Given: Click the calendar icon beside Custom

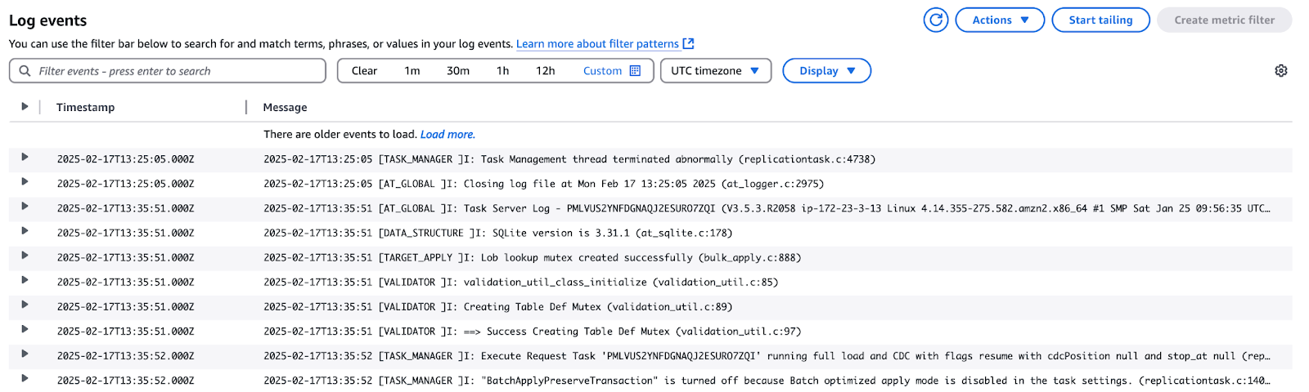Looking at the screenshot, I should pos(635,71).
